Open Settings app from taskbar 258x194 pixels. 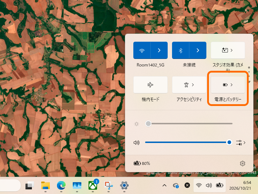[124, 186]
